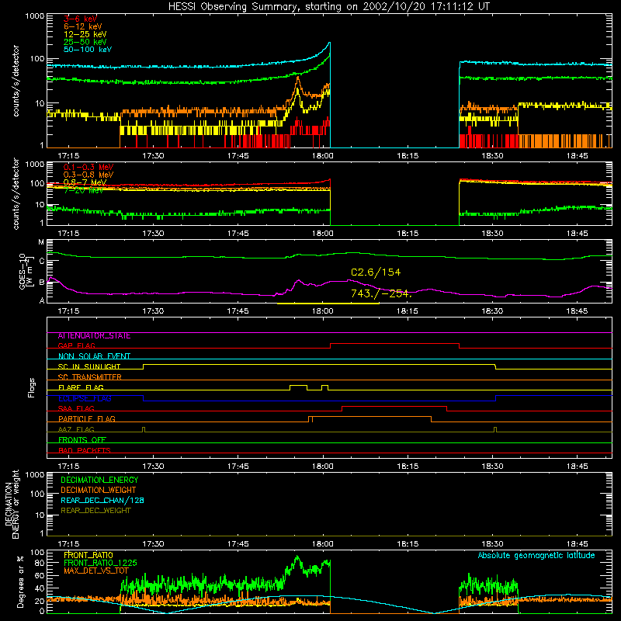The image size is (621, 621).
Task: Select the BAD_PACKETS flag label
Action: click(x=85, y=450)
